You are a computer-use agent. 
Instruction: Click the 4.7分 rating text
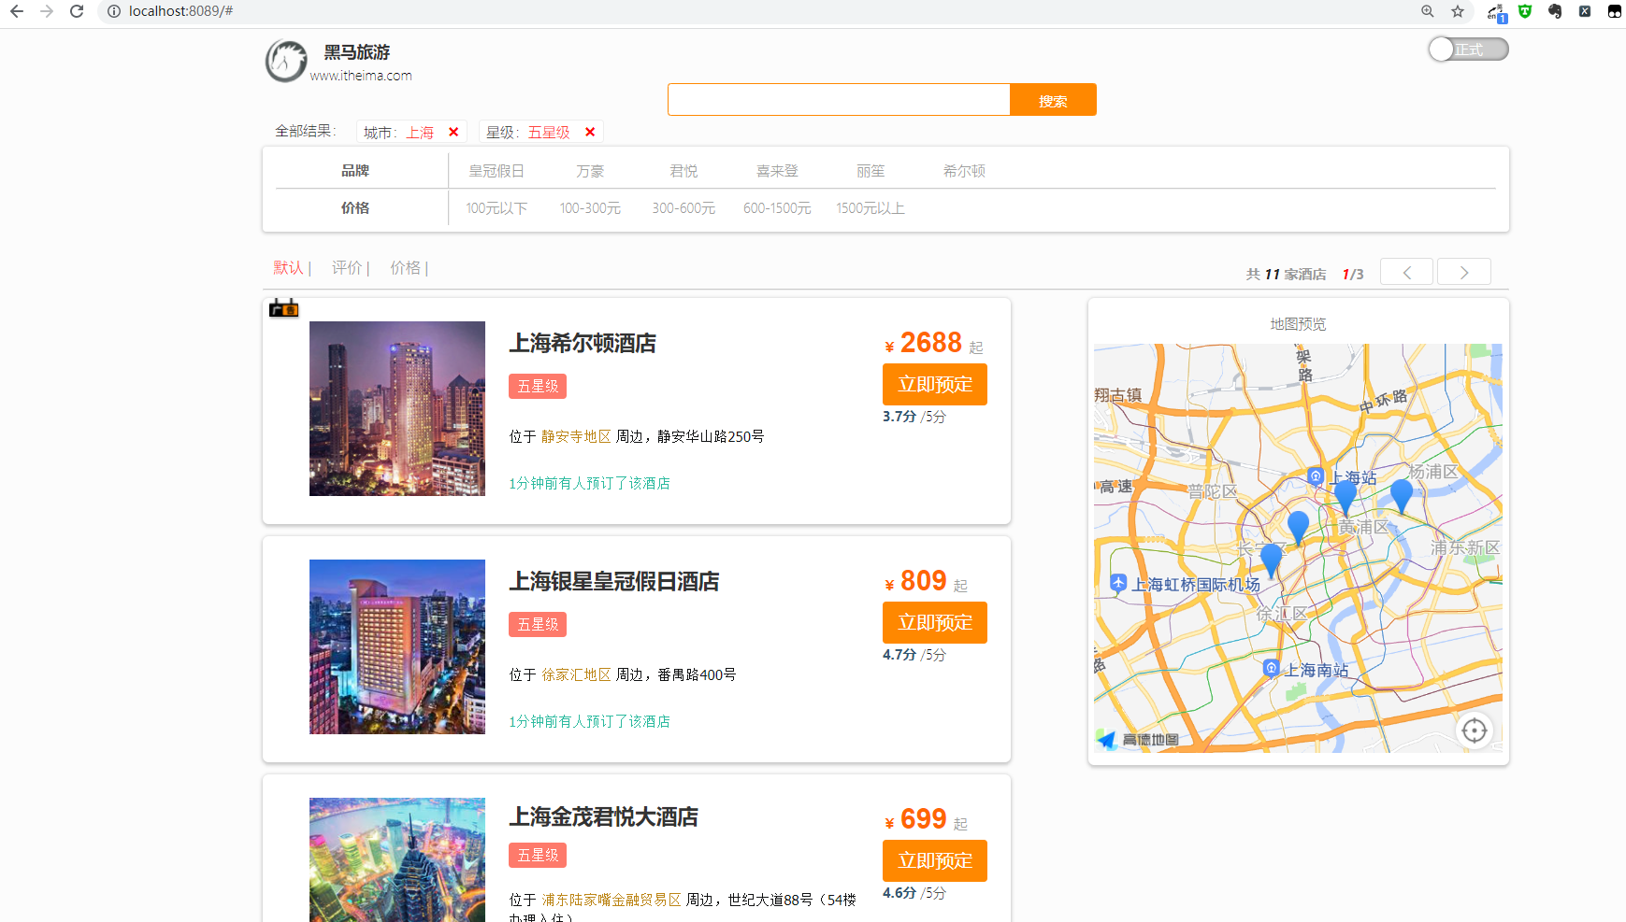point(899,655)
